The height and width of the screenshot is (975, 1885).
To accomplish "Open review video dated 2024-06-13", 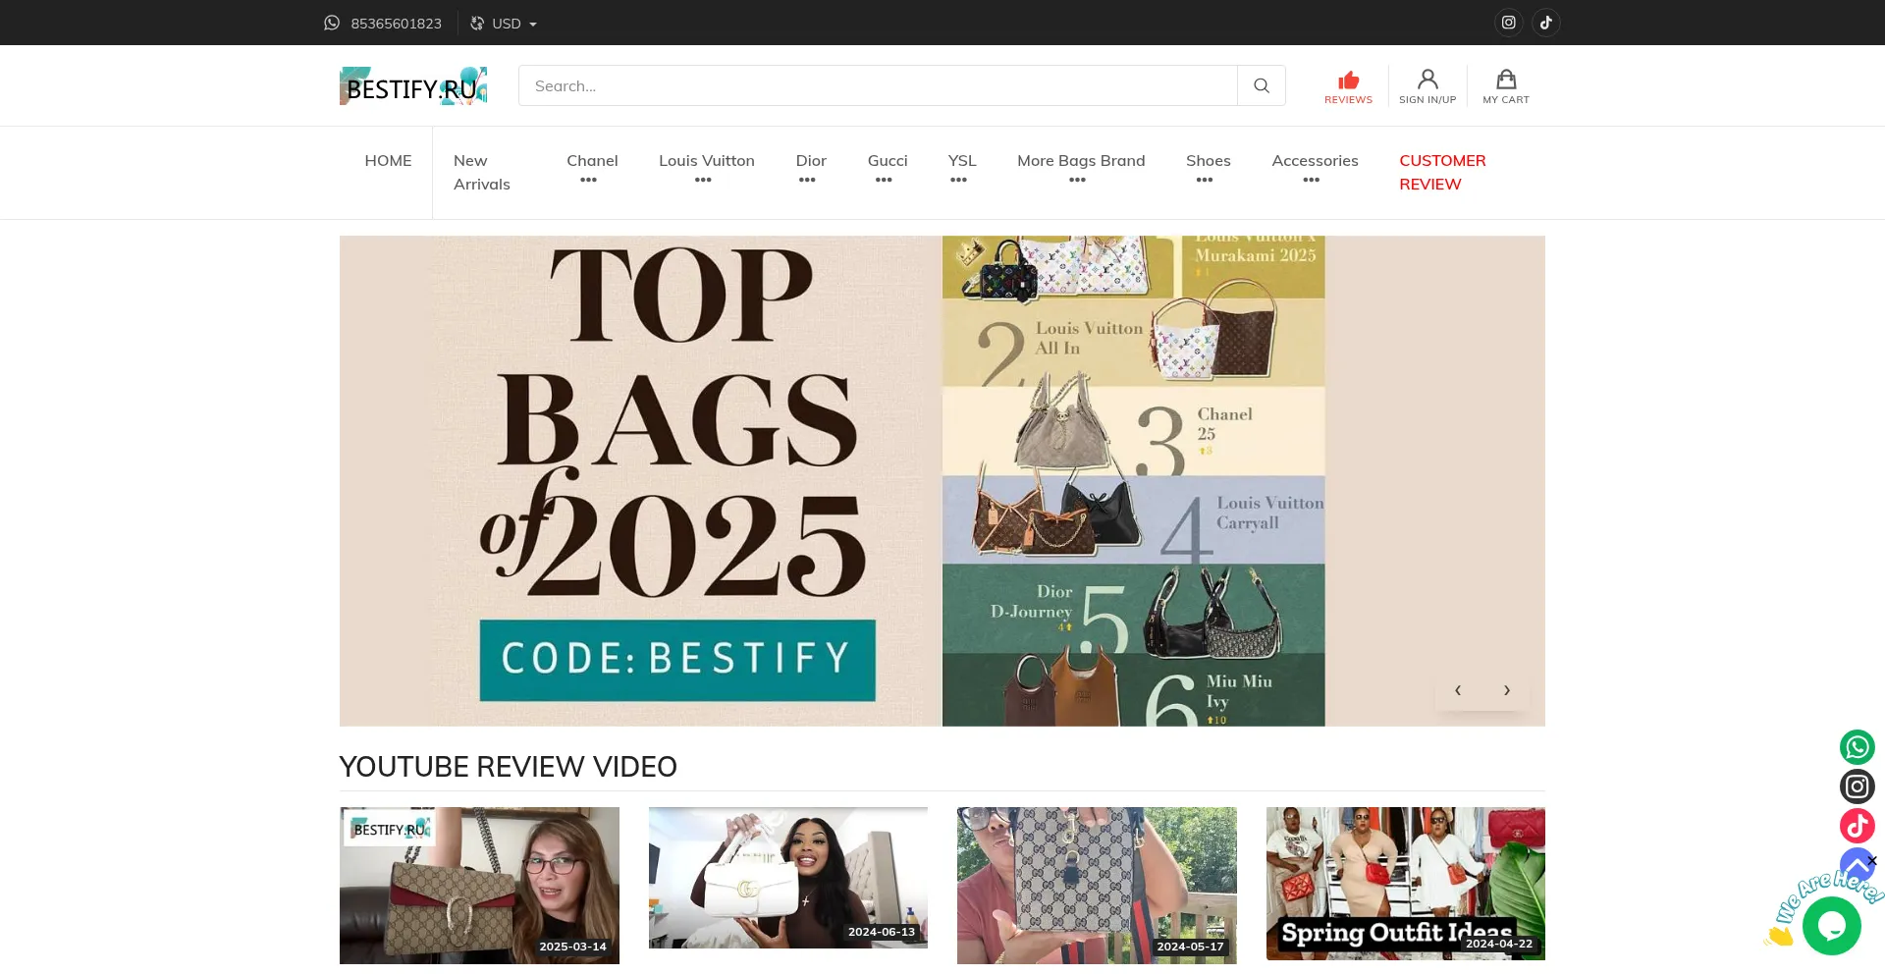I will coord(788,878).
